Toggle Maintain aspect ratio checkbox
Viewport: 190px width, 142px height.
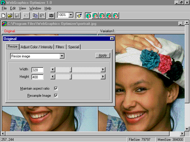click(x=56, y=88)
